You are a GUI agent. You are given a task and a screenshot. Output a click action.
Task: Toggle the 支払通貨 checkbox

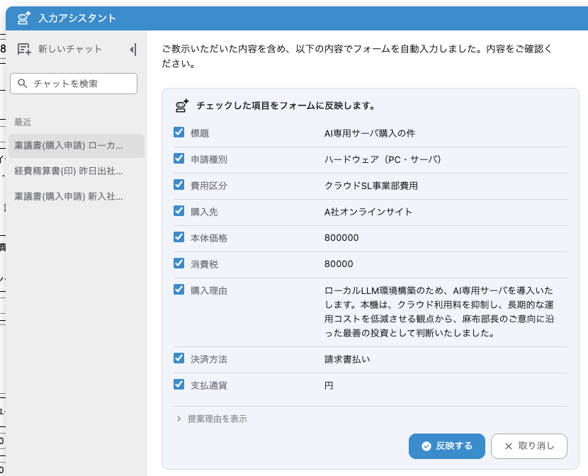pyautogui.click(x=179, y=385)
